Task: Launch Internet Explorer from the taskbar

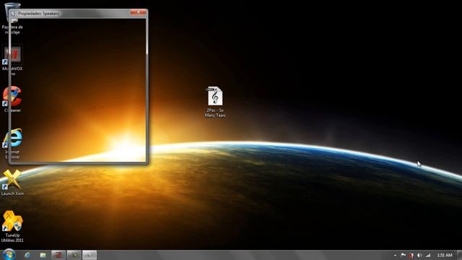Action: 27,255
